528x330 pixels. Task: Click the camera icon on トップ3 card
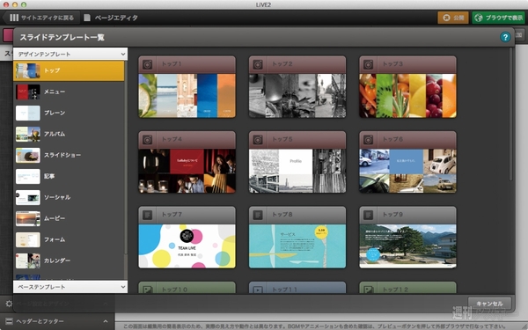point(369,64)
